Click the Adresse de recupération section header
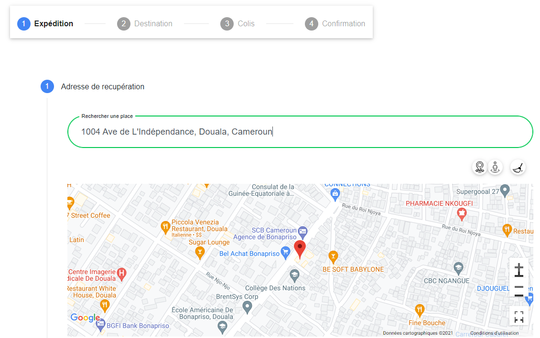540x338 pixels. click(x=102, y=87)
